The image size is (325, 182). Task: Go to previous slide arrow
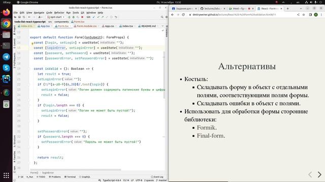tap(310, 174)
